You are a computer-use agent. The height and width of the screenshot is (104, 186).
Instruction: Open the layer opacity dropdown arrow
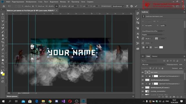(x=184, y=64)
